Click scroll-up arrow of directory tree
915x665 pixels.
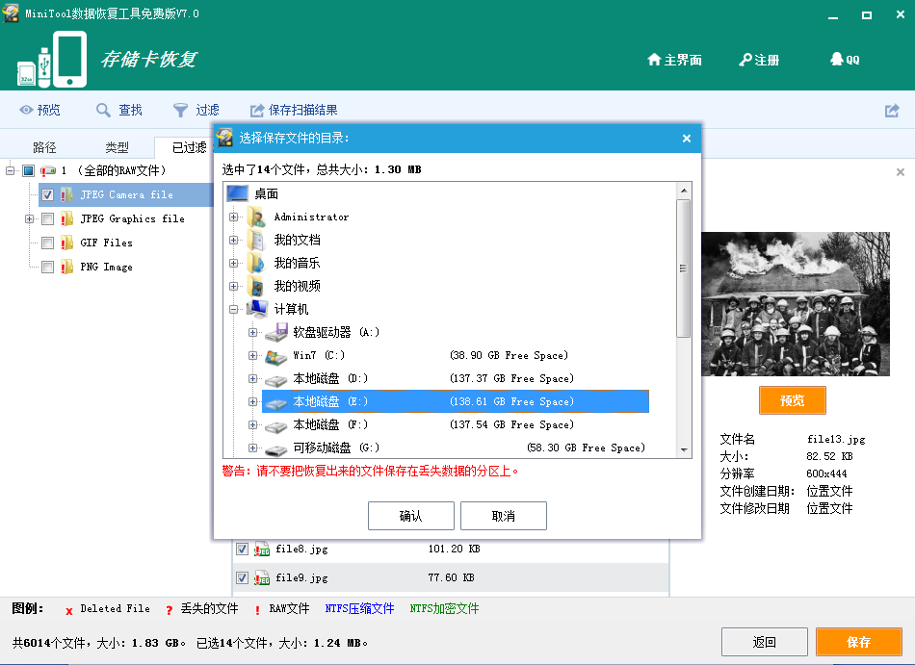(x=683, y=191)
